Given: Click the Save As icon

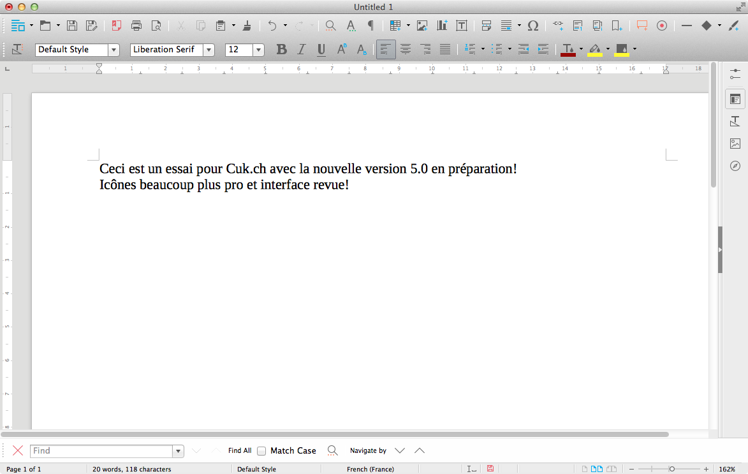Looking at the screenshot, I should click(x=91, y=26).
